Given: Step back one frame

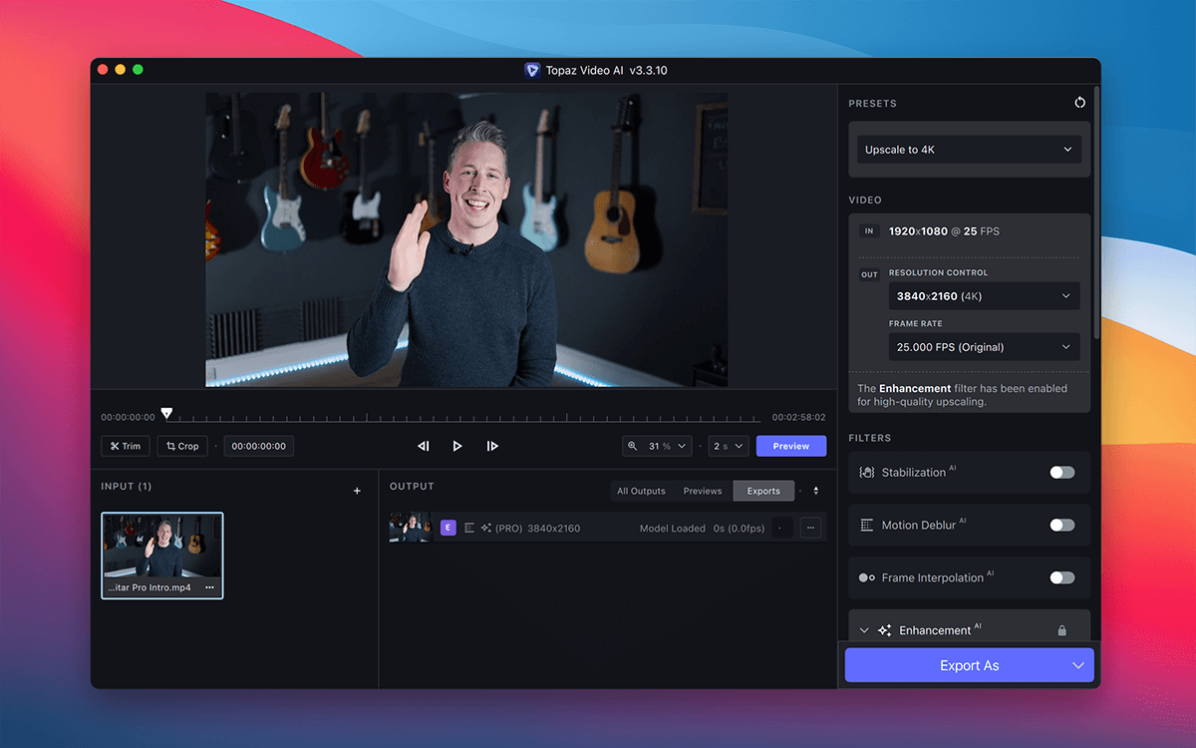Looking at the screenshot, I should 423,446.
